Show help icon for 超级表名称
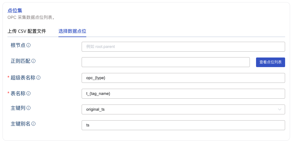This screenshot has width=295, height=145. [x=38, y=78]
